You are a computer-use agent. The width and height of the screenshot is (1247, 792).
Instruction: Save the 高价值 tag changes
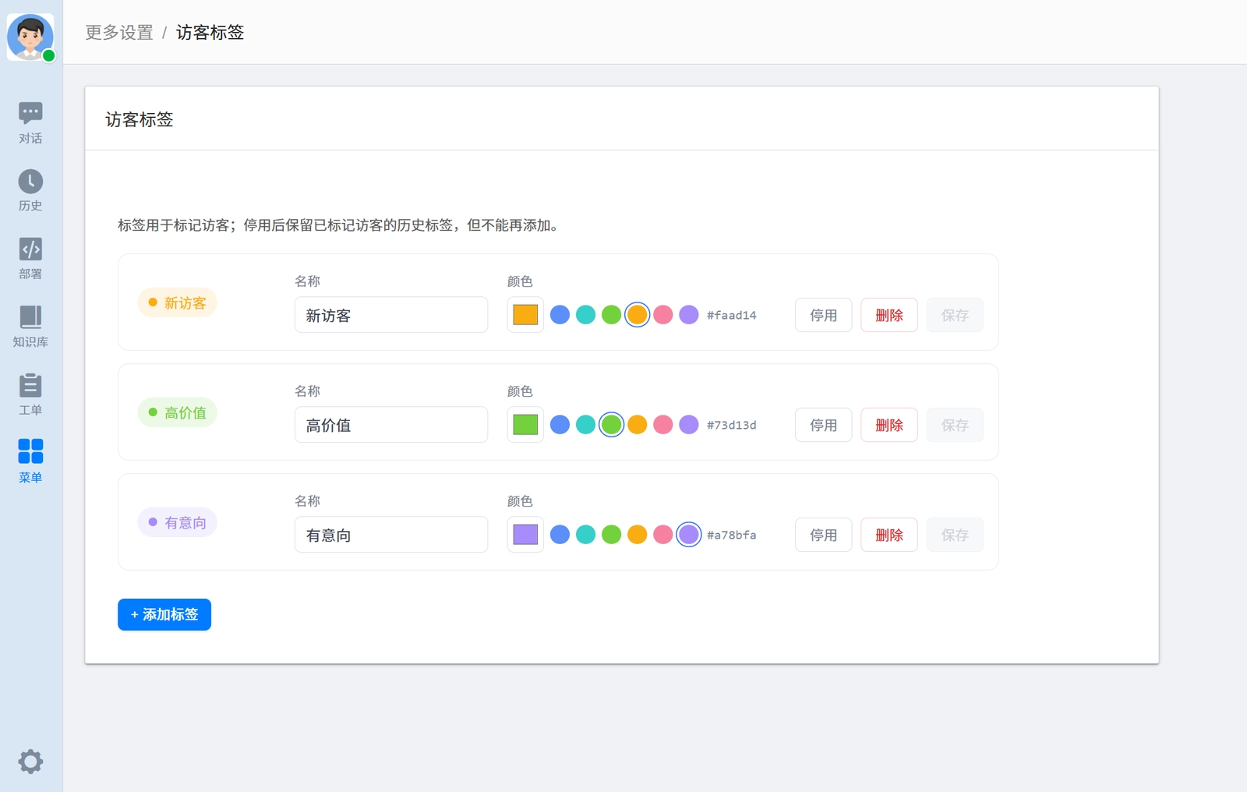[955, 425]
